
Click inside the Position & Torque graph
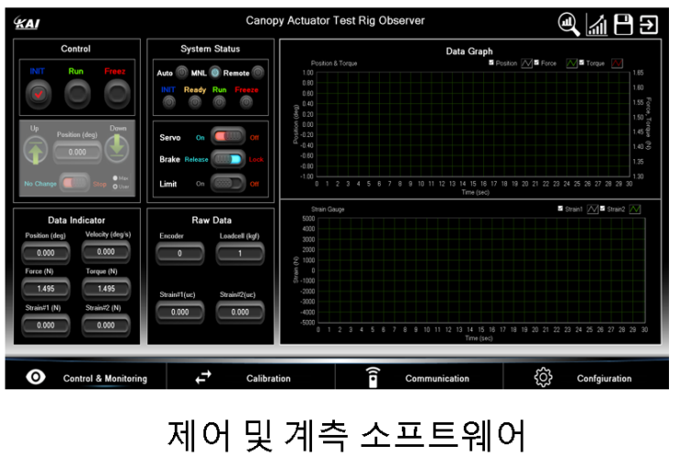[472, 124]
